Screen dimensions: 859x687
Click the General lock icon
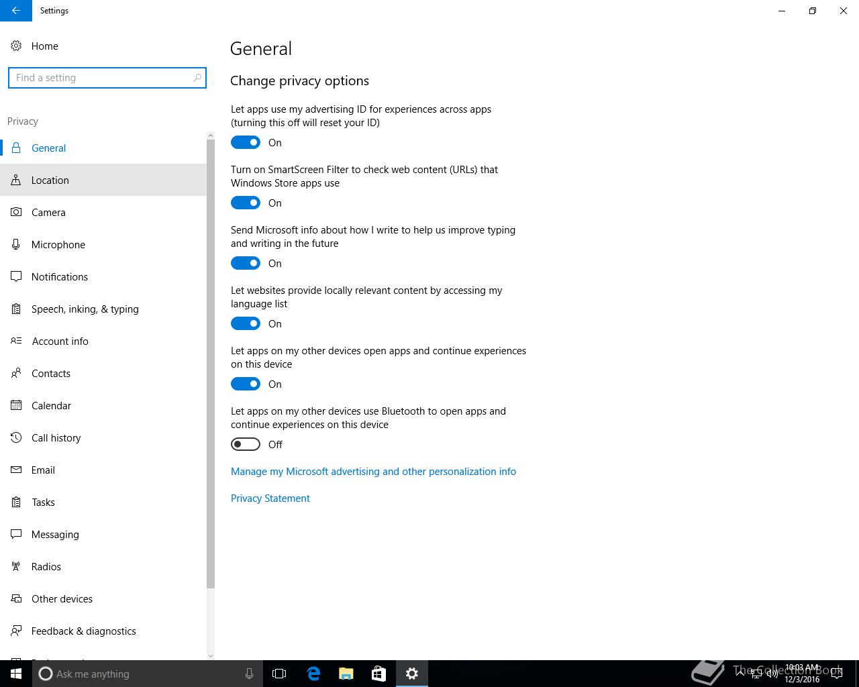16,148
